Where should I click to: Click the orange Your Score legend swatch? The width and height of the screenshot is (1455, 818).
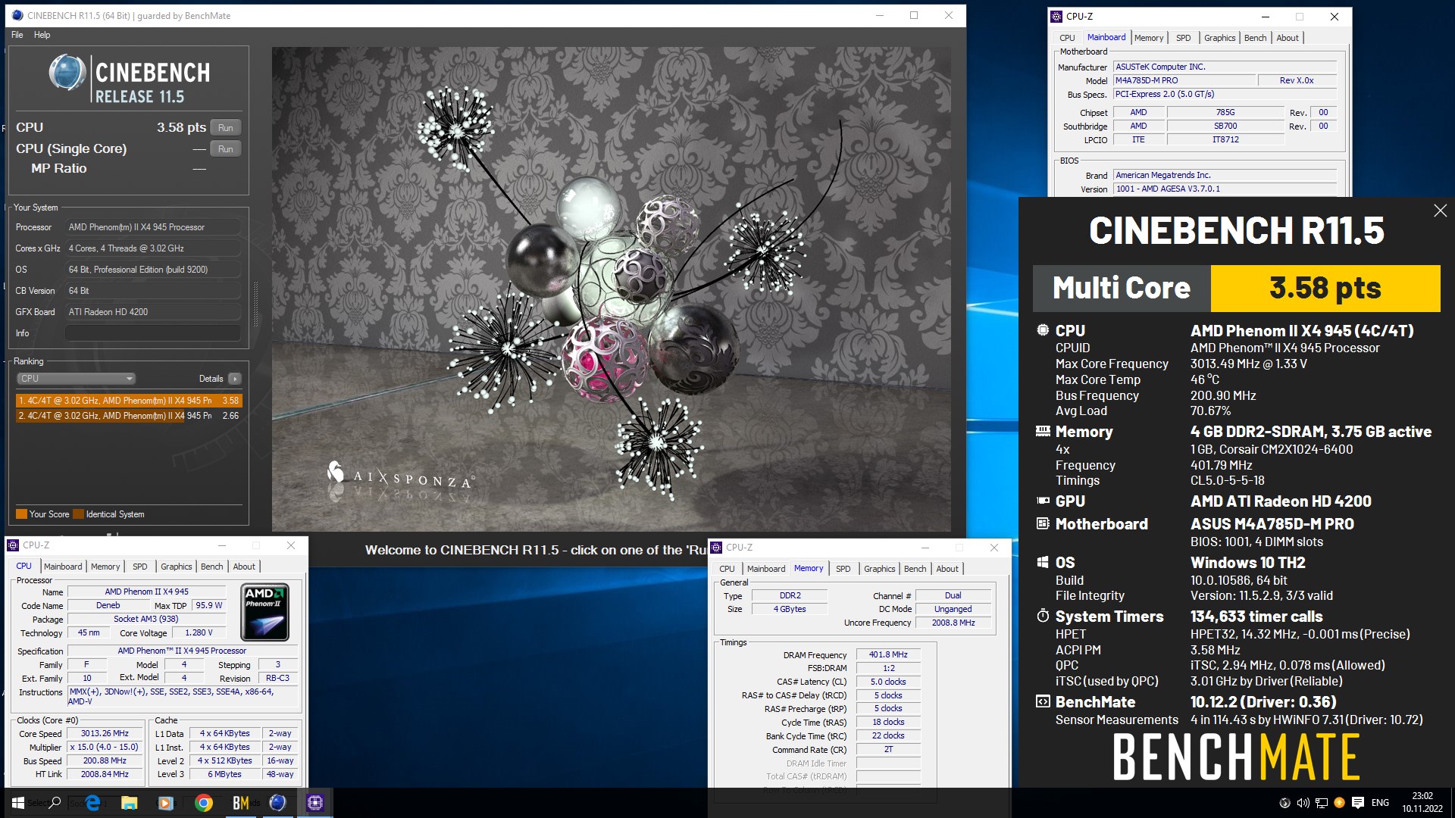(x=21, y=514)
